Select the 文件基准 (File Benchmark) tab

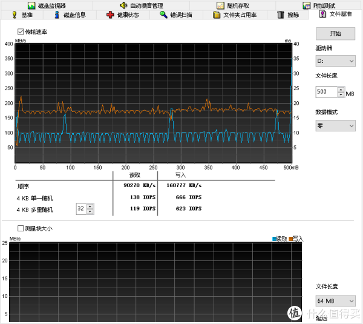point(336,15)
